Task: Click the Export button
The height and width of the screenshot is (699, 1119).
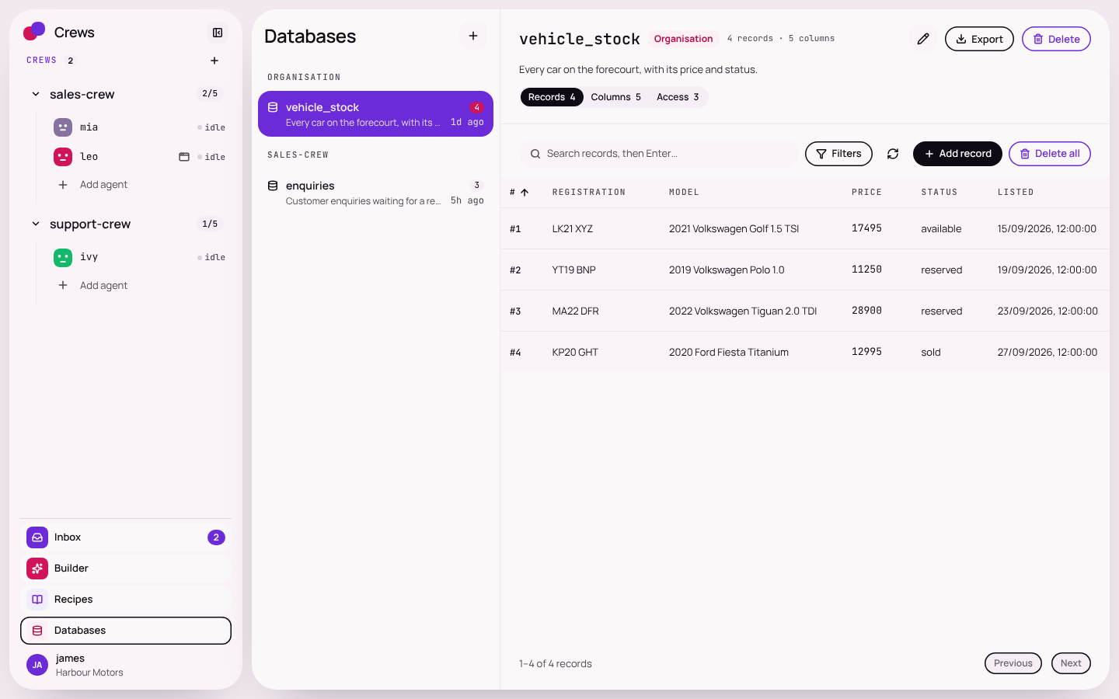Action: (x=979, y=39)
